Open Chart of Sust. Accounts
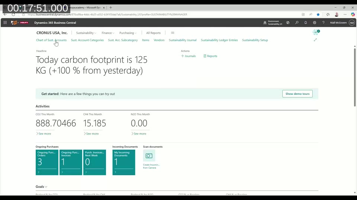 click(51, 40)
